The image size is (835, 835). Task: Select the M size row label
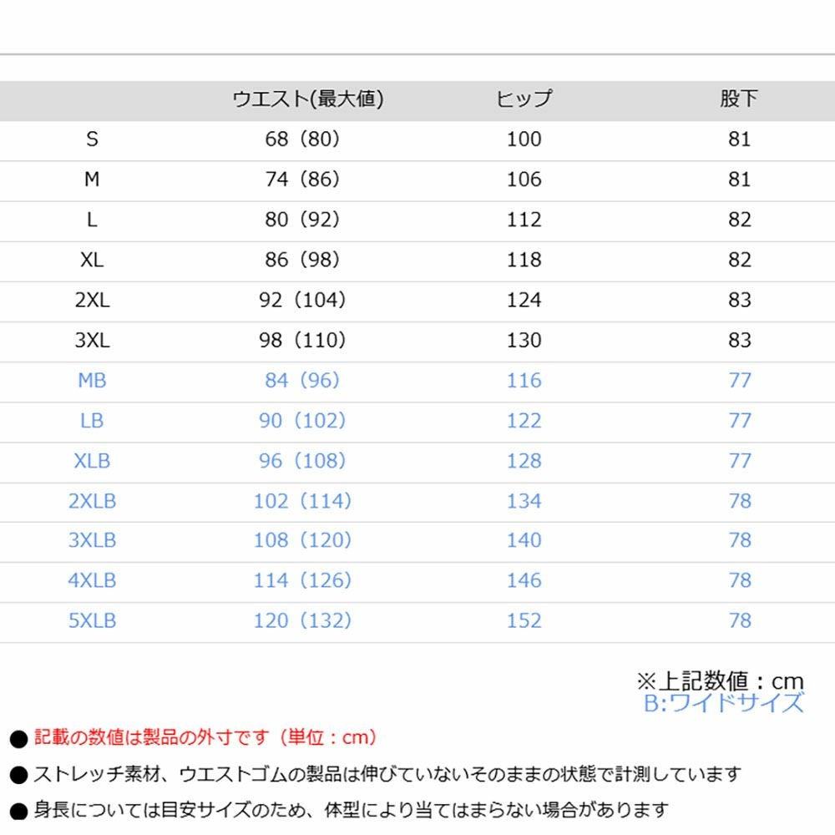92,180
